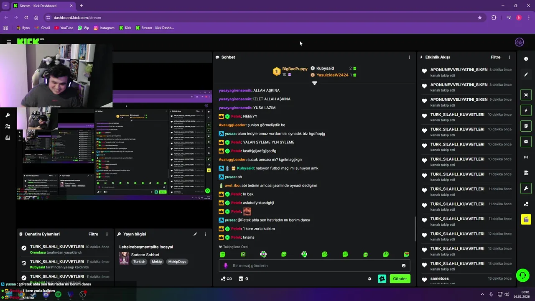Focus the 'Bir mesaj gönderin' message field

pos(314,265)
